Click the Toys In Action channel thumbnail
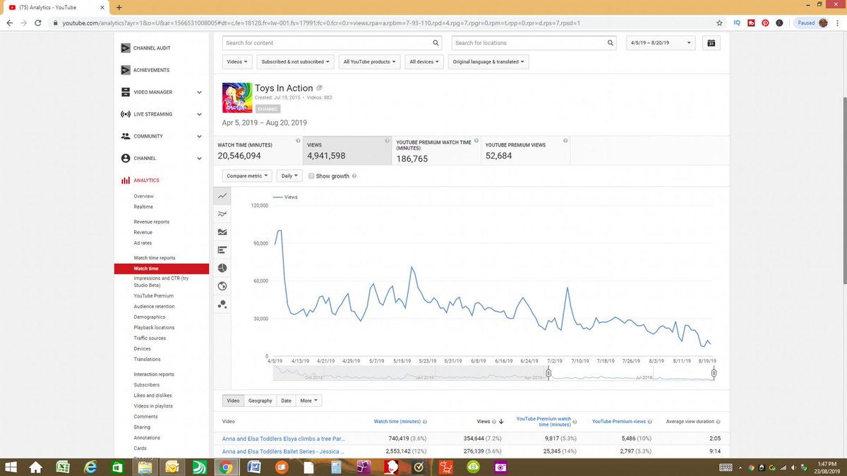The height and width of the screenshot is (476, 847). pyautogui.click(x=236, y=97)
